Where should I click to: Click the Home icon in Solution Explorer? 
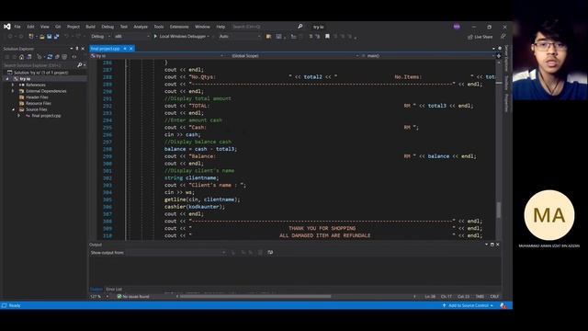tap(22, 57)
